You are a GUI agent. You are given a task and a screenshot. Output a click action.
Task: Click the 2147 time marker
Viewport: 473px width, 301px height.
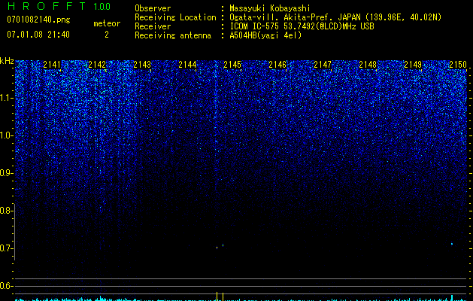(x=323, y=65)
